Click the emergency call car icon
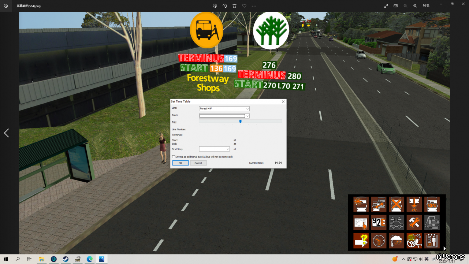 397,223
